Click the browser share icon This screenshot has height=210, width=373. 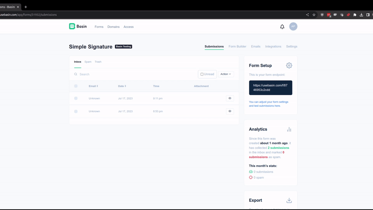click(x=307, y=15)
